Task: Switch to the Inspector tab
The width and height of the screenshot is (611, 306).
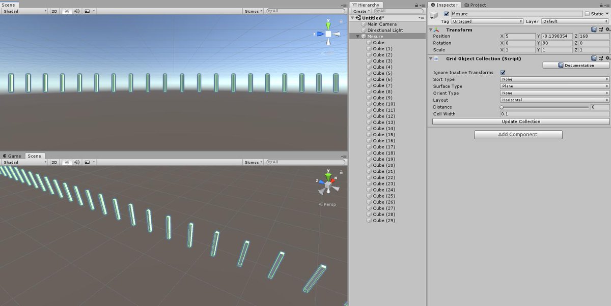Action: click(444, 5)
